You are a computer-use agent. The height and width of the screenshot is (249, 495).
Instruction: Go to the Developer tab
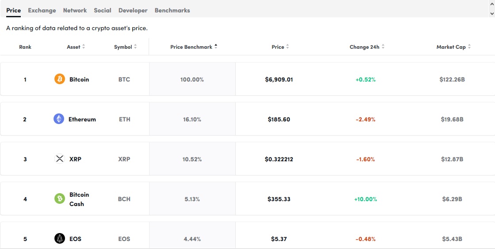point(133,10)
